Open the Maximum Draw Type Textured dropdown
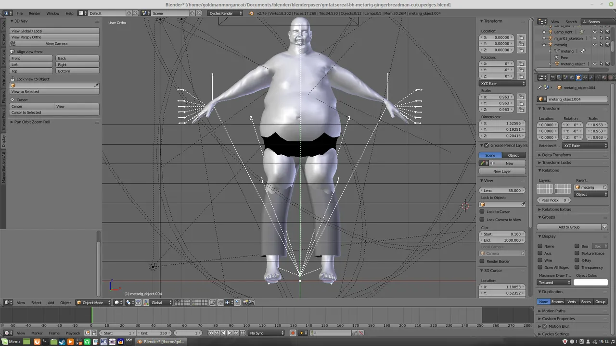 point(554,283)
